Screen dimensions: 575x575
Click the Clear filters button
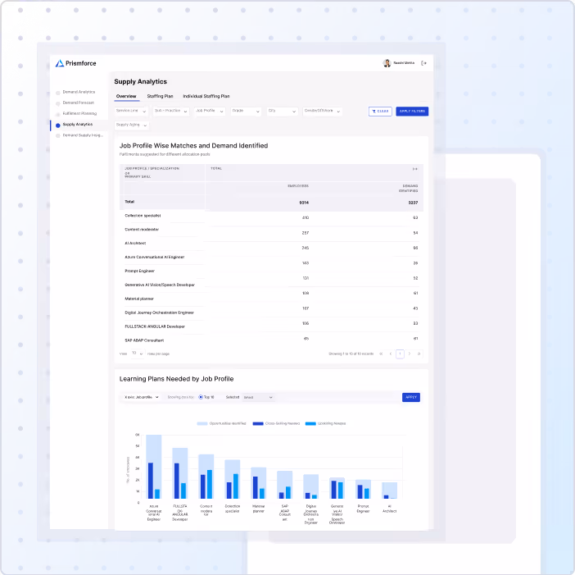pyautogui.click(x=380, y=112)
